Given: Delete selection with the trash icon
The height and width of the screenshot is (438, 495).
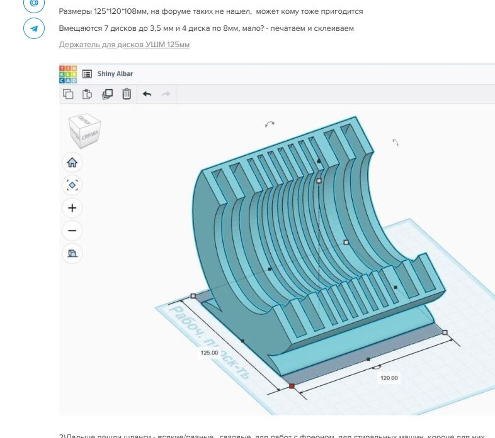Looking at the screenshot, I should pyautogui.click(x=127, y=94).
